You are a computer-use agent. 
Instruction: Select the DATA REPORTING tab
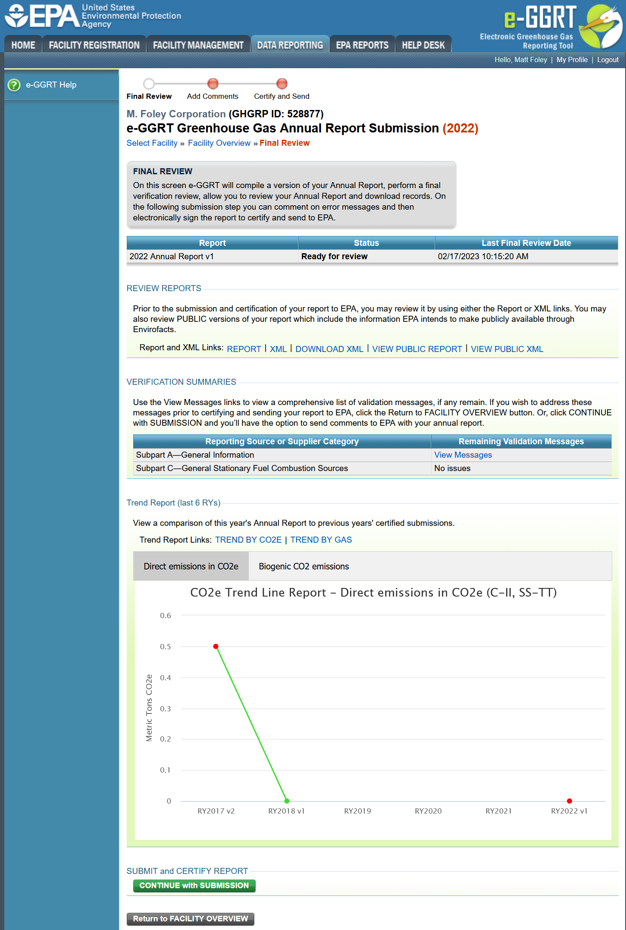290,45
